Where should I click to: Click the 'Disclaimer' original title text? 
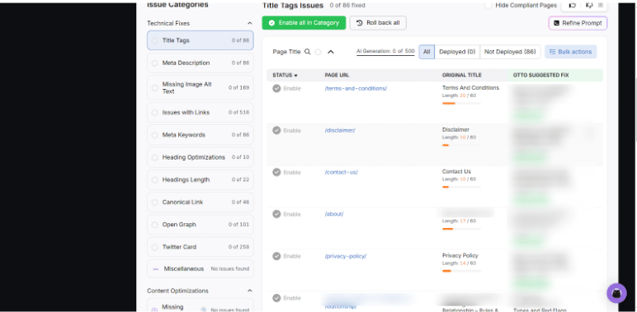click(455, 130)
